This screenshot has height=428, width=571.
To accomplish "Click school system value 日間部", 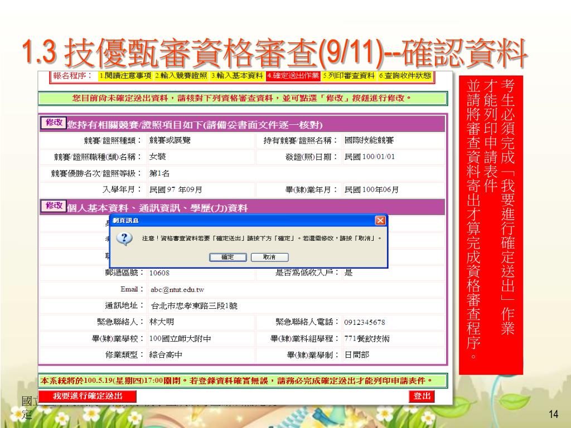I will [356, 355].
